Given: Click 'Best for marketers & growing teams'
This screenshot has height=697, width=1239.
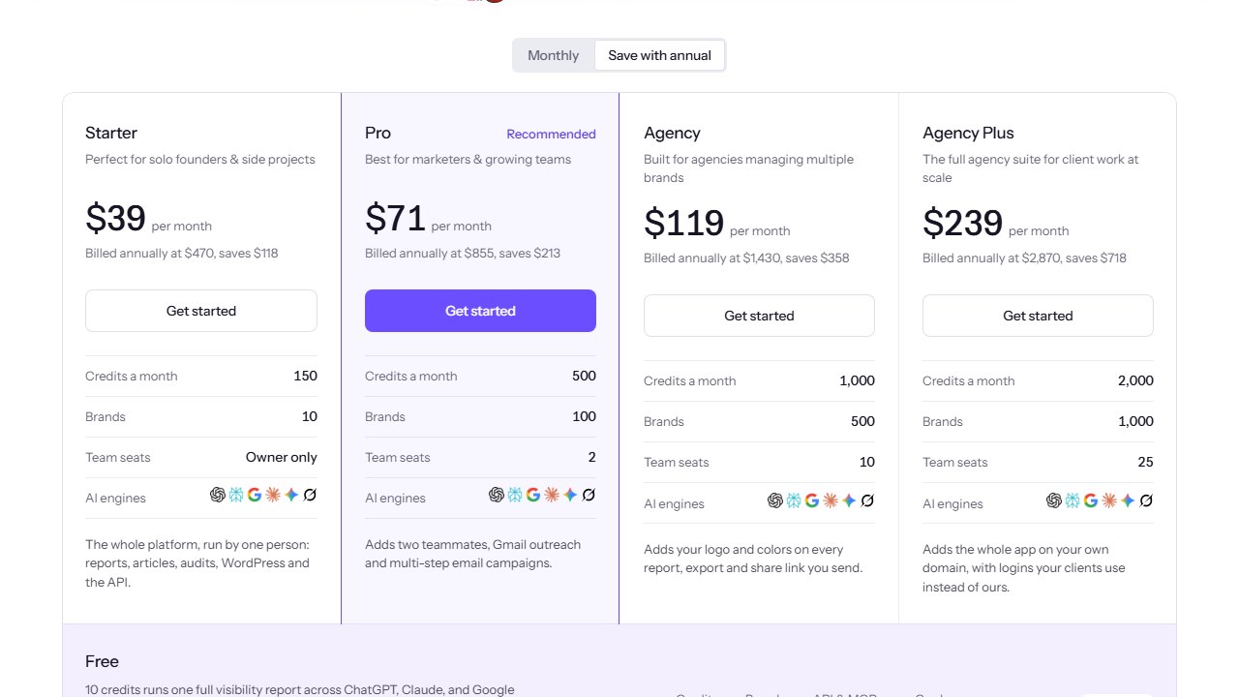Looking at the screenshot, I should 468,159.
